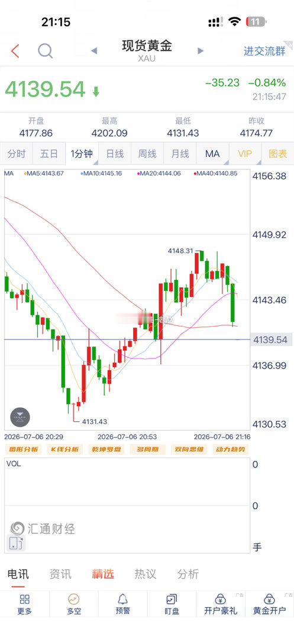Open 盯盘 monitor icon
Image resolution: width=294 pixels, height=640 pixels.
pyautogui.click(x=172, y=604)
